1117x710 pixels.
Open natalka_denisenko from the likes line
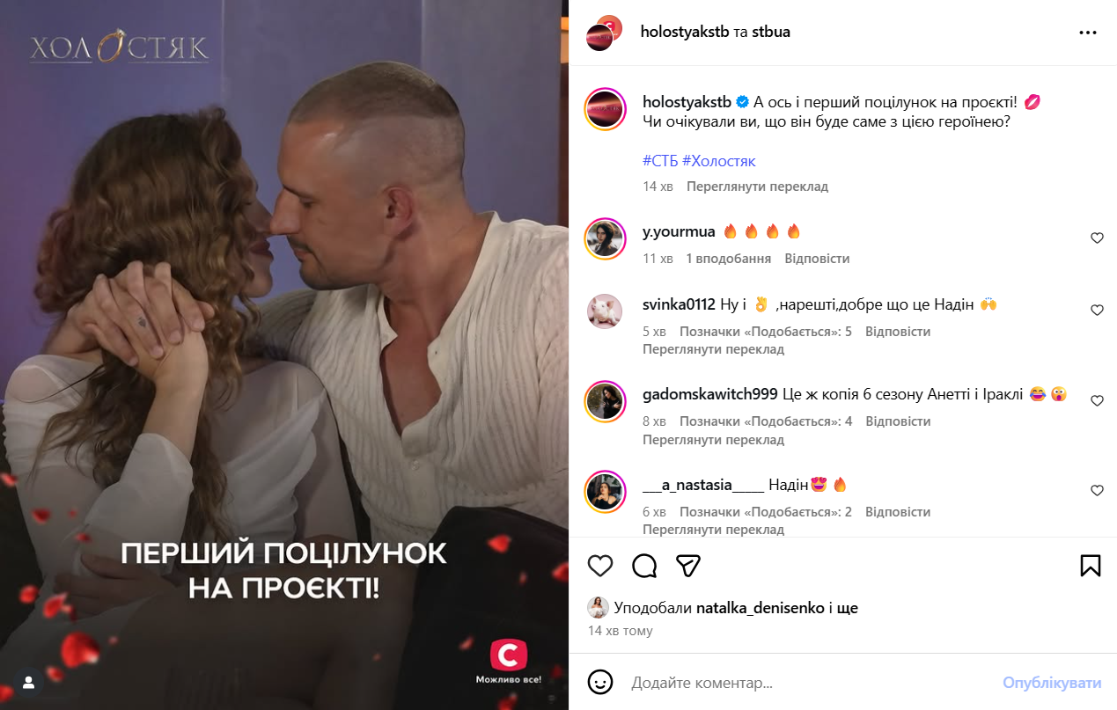click(x=760, y=608)
